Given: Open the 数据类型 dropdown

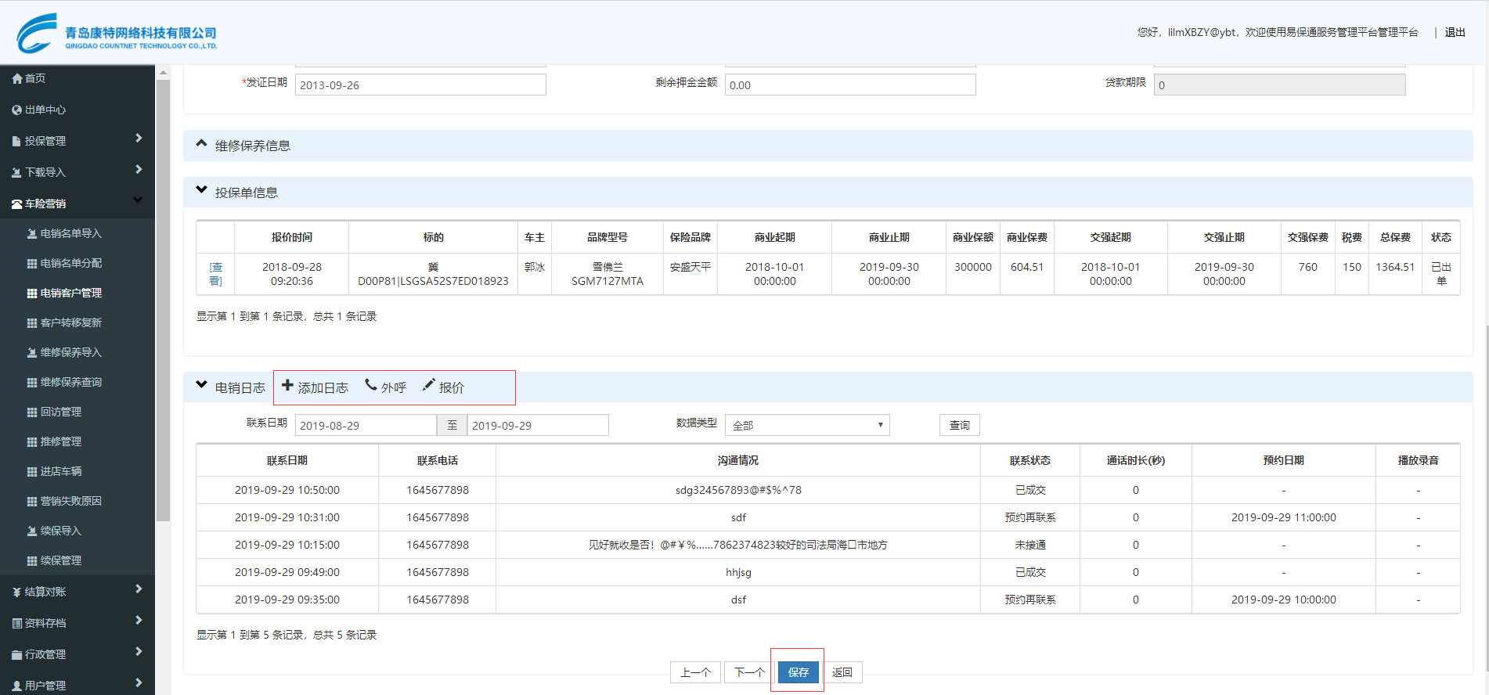Looking at the screenshot, I should coord(806,425).
